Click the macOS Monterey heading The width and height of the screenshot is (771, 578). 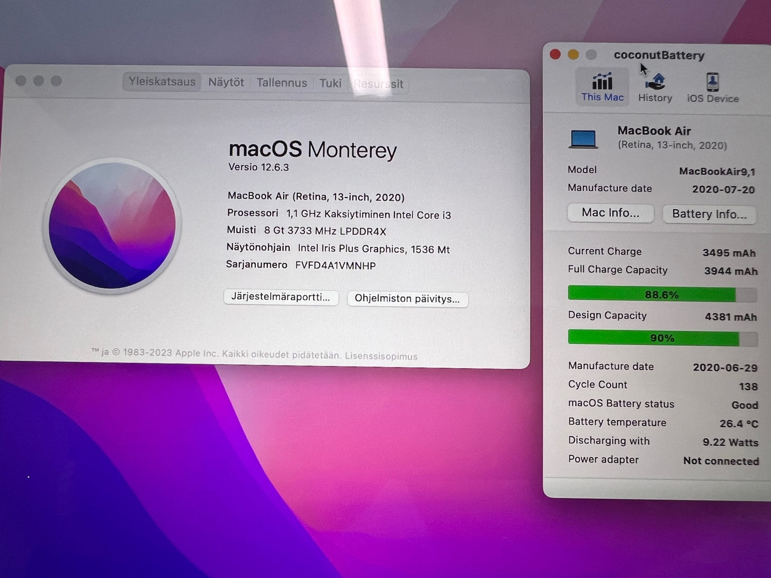coord(313,150)
